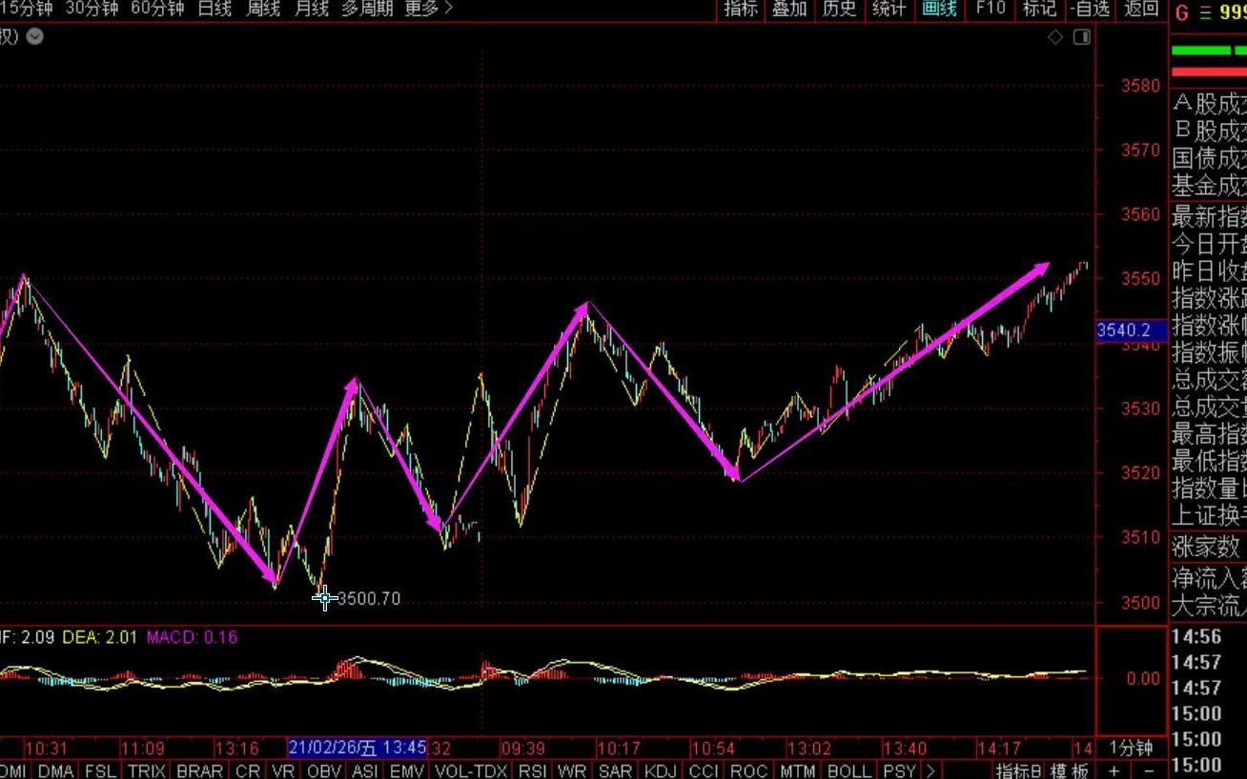Select the 月线 monthly chart tab
The width and height of the screenshot is (1247, 779).
[312, 9]
